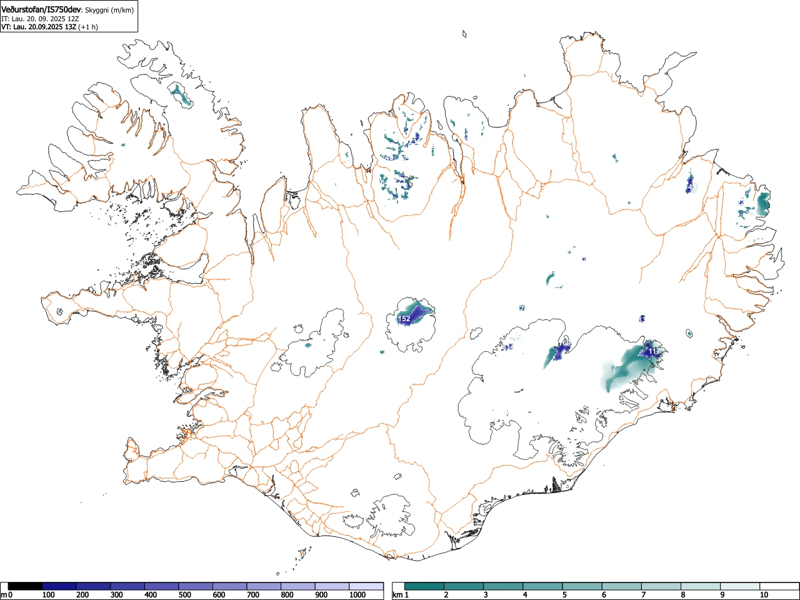The height and width of the screenshot is (600, 800).
Task: Click the white swatch beyond 10 km
Action: (779, 586)
